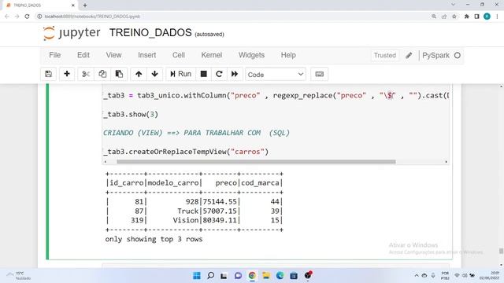Open the Chrome profile avatar
504x283 pixels.
[x=487, y=17]
